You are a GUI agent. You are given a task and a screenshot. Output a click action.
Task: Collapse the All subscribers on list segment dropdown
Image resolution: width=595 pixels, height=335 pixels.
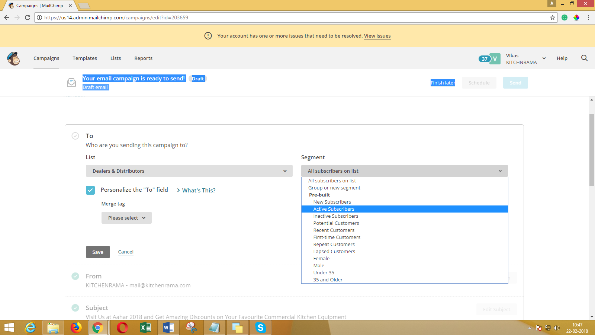405,171
